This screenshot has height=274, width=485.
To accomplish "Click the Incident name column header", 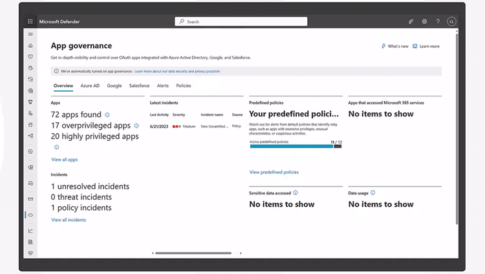I will click(212, 115).
